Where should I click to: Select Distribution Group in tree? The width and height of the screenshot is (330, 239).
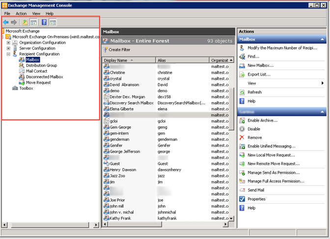pos(41,65)
